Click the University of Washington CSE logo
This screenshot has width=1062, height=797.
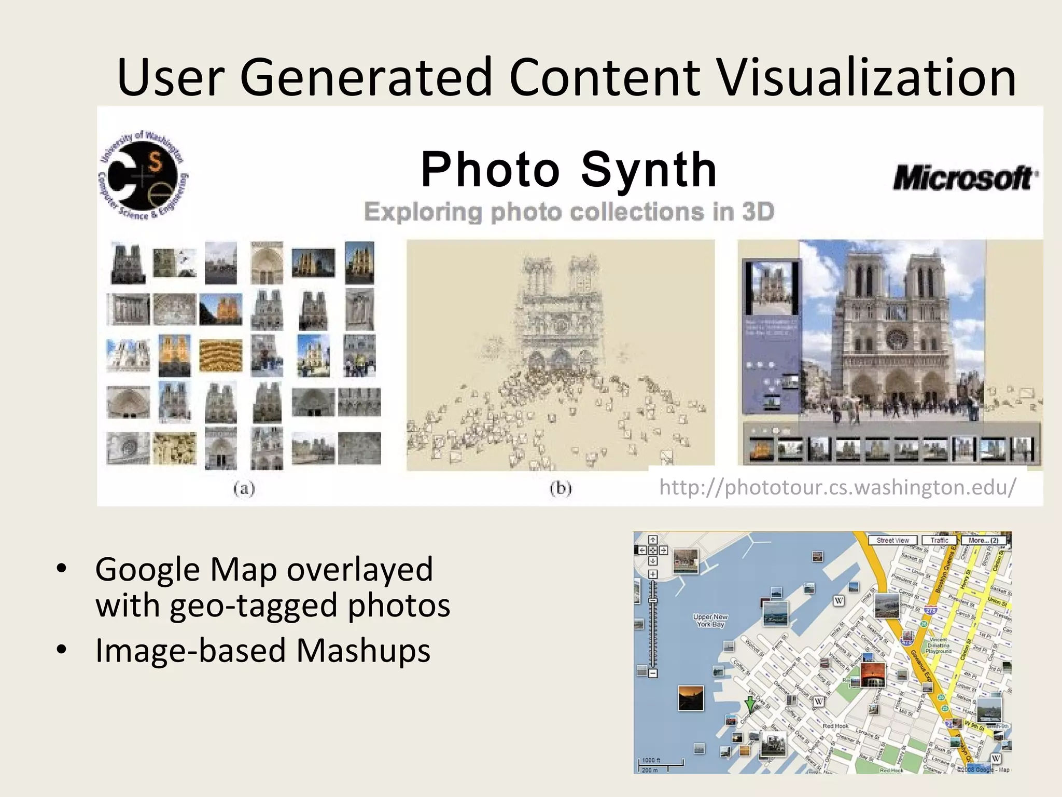click(143, 175)
